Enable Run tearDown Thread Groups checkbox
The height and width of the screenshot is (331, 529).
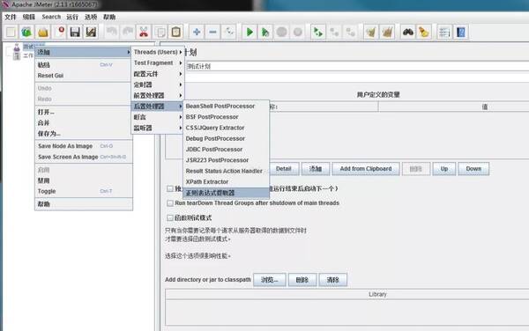pos(170,203)
